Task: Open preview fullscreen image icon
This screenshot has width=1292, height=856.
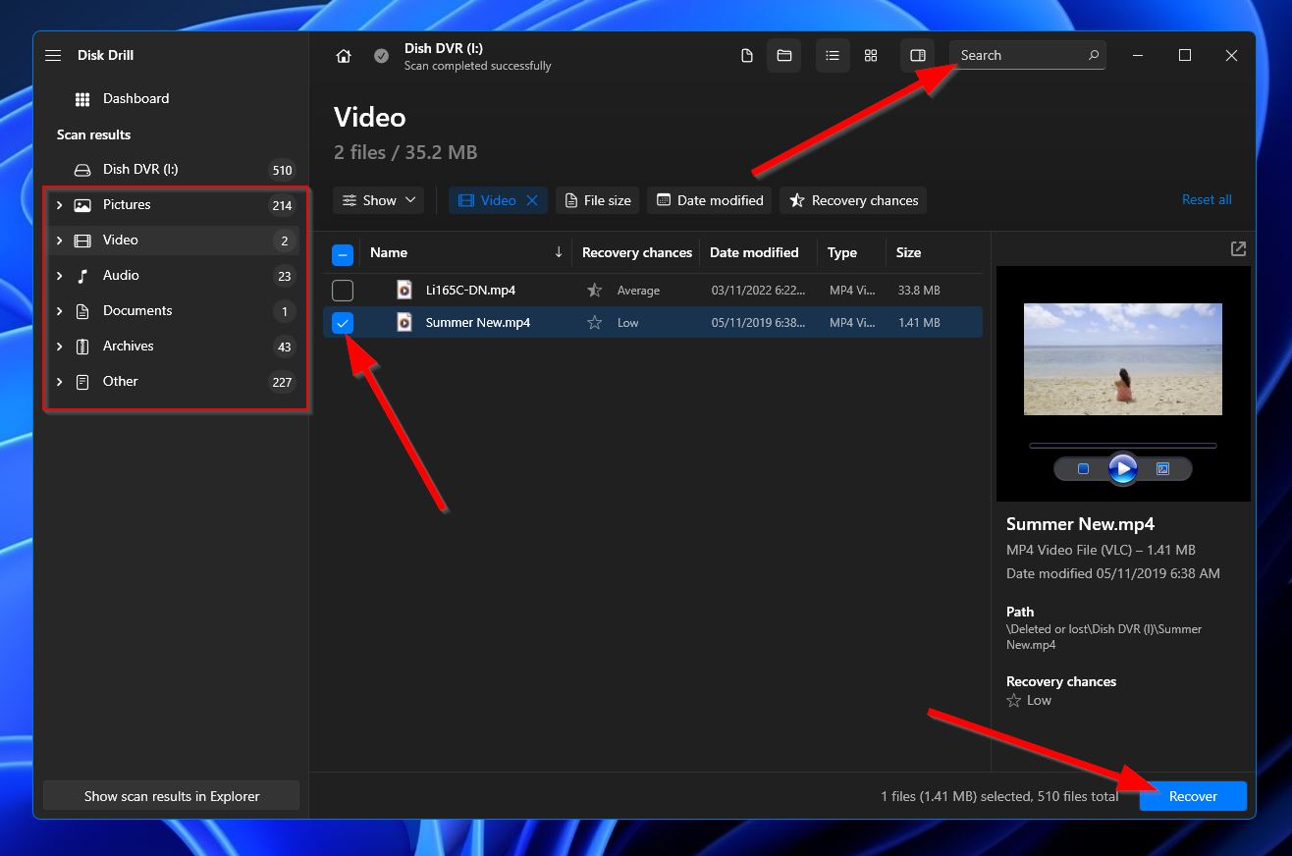Action: (x=1162, y=469)
